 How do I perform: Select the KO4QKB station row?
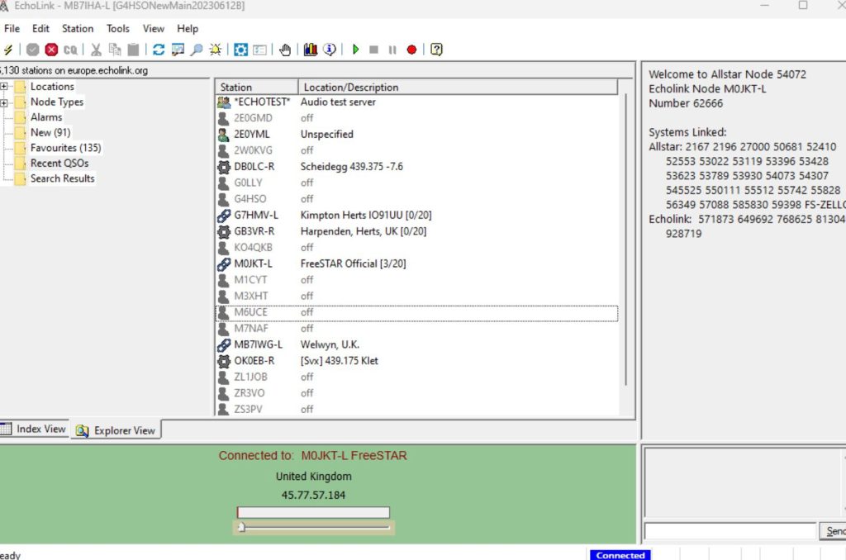pos(416,248)
